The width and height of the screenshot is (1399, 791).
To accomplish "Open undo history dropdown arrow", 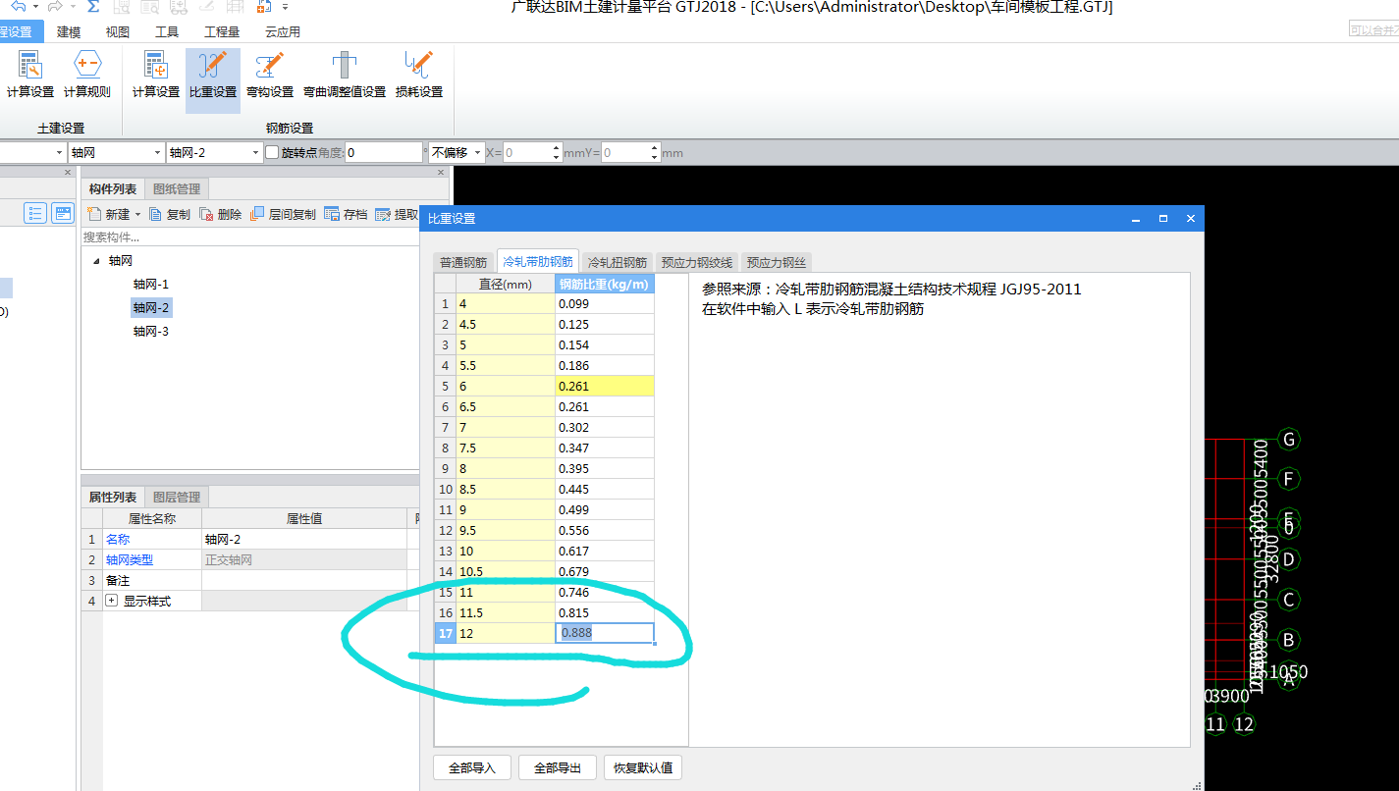I will click(35, 6).
